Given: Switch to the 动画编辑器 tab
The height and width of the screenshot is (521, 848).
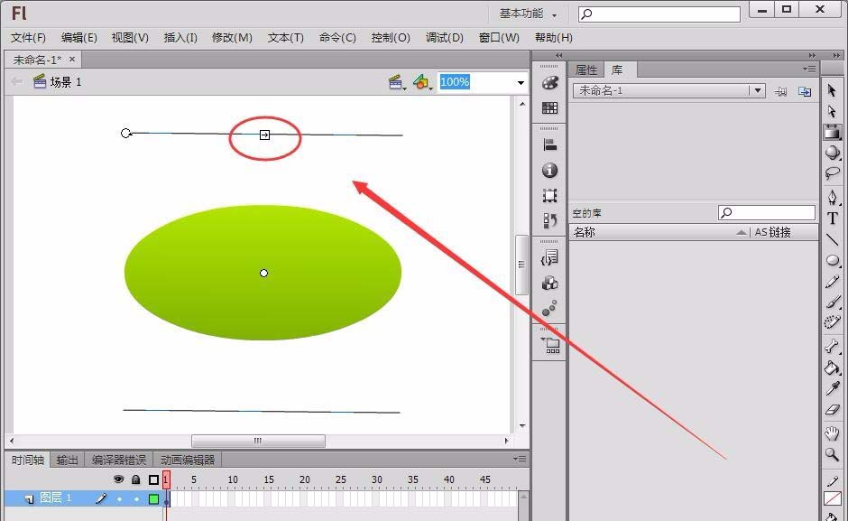Looking at the screenshot, I should 188,460.
